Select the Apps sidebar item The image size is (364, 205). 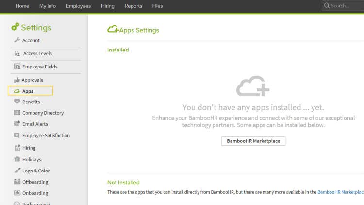click(31, 91)
